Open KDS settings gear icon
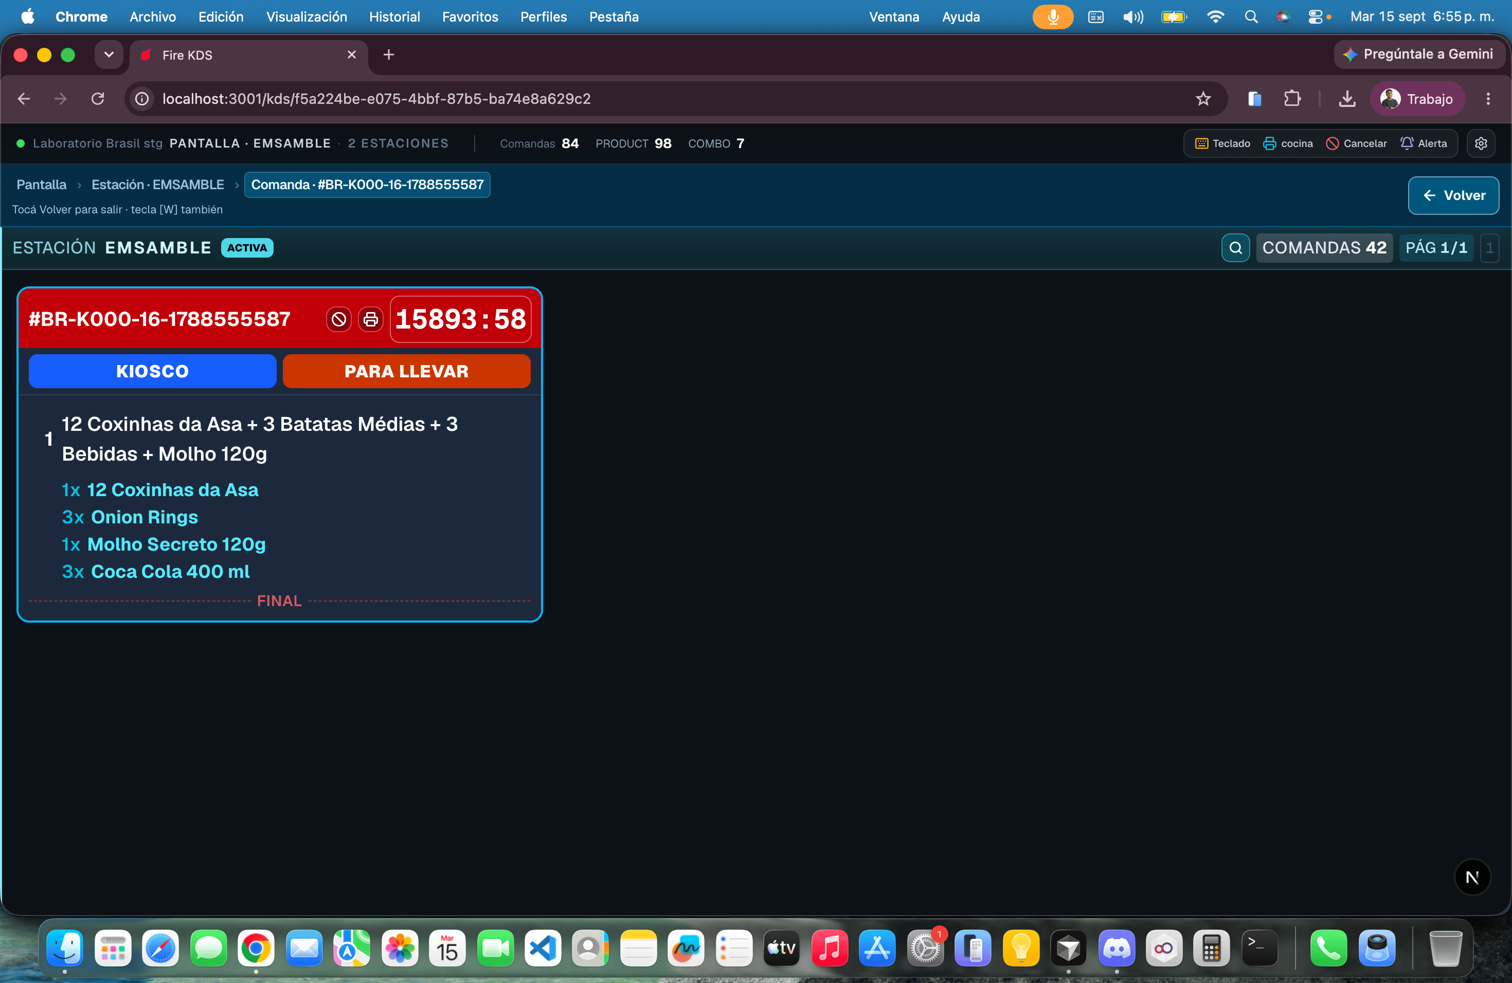 tap(1481, 143)
